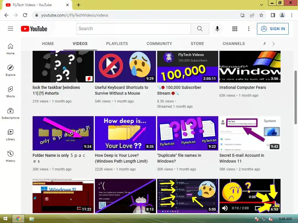The image size is (298, 223).
Task: Click the 9:43 secret e-mail thumbnail
Action: tap(250, 133)
